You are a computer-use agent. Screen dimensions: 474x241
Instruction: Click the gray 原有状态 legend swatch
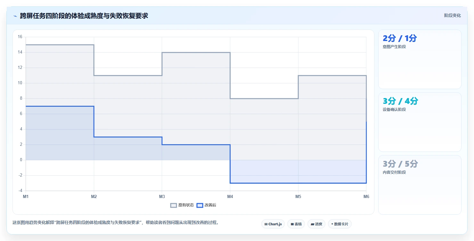[x=174, y=205]
